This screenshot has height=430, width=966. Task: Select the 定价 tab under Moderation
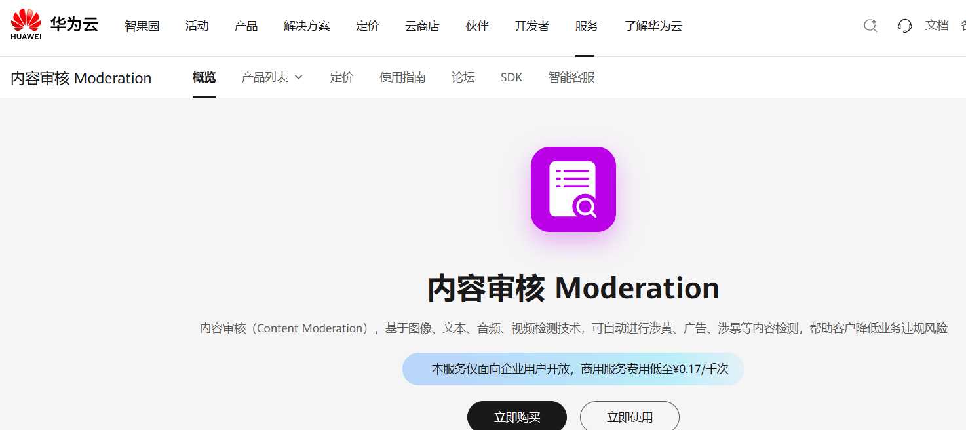tap(341, 77)
